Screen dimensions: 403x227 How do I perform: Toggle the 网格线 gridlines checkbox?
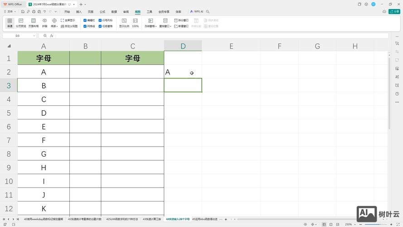85,26
